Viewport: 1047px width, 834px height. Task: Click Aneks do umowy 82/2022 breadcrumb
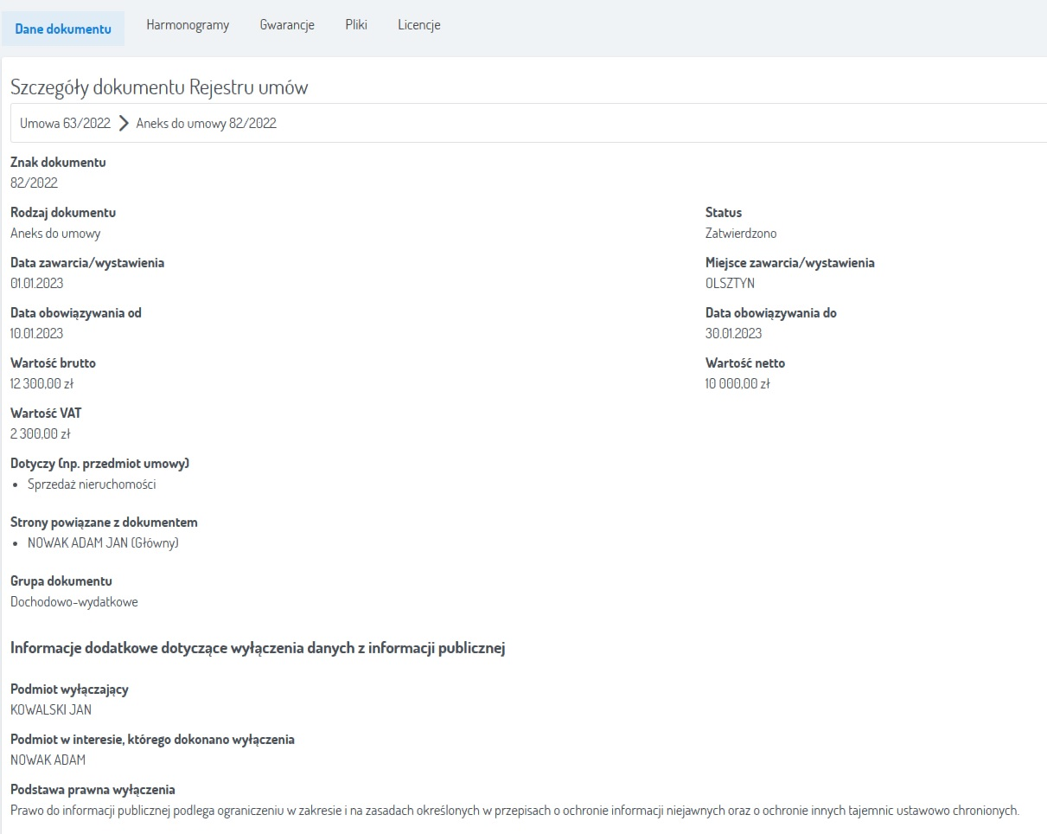(x=207, y=123)
